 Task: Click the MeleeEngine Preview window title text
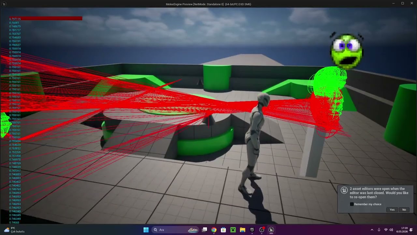coord(208,4)
